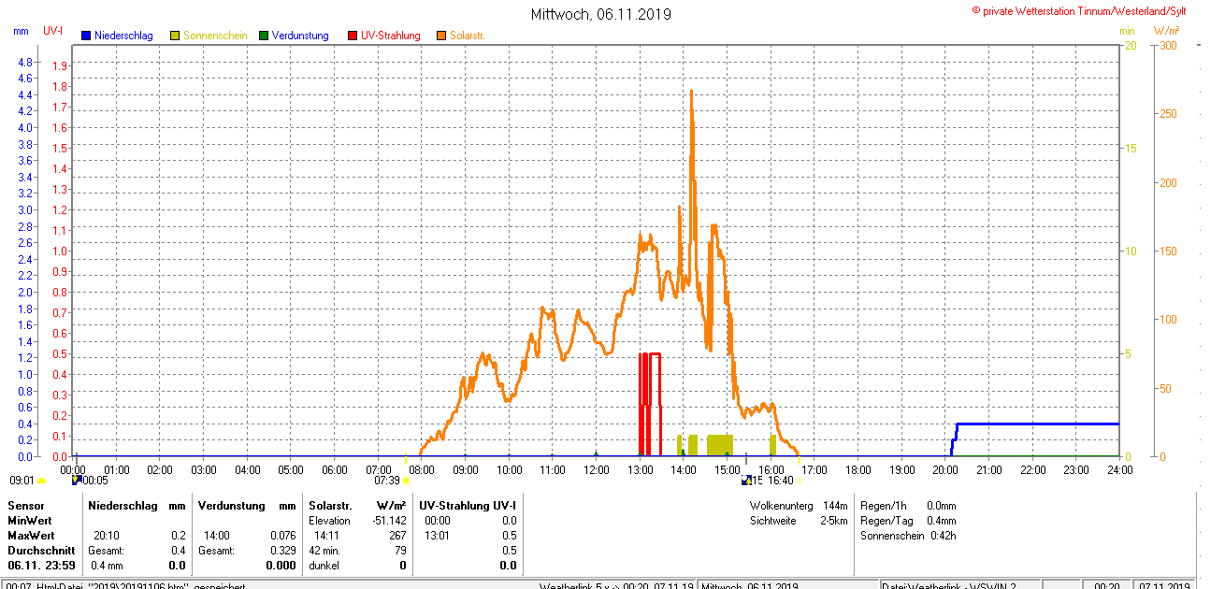
Task: Click the yellow min axis unit label
Action: click(1127, 31)
